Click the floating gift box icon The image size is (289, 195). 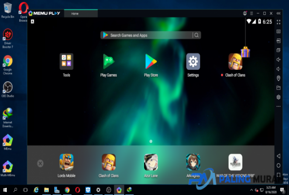(x=245, y=52)
